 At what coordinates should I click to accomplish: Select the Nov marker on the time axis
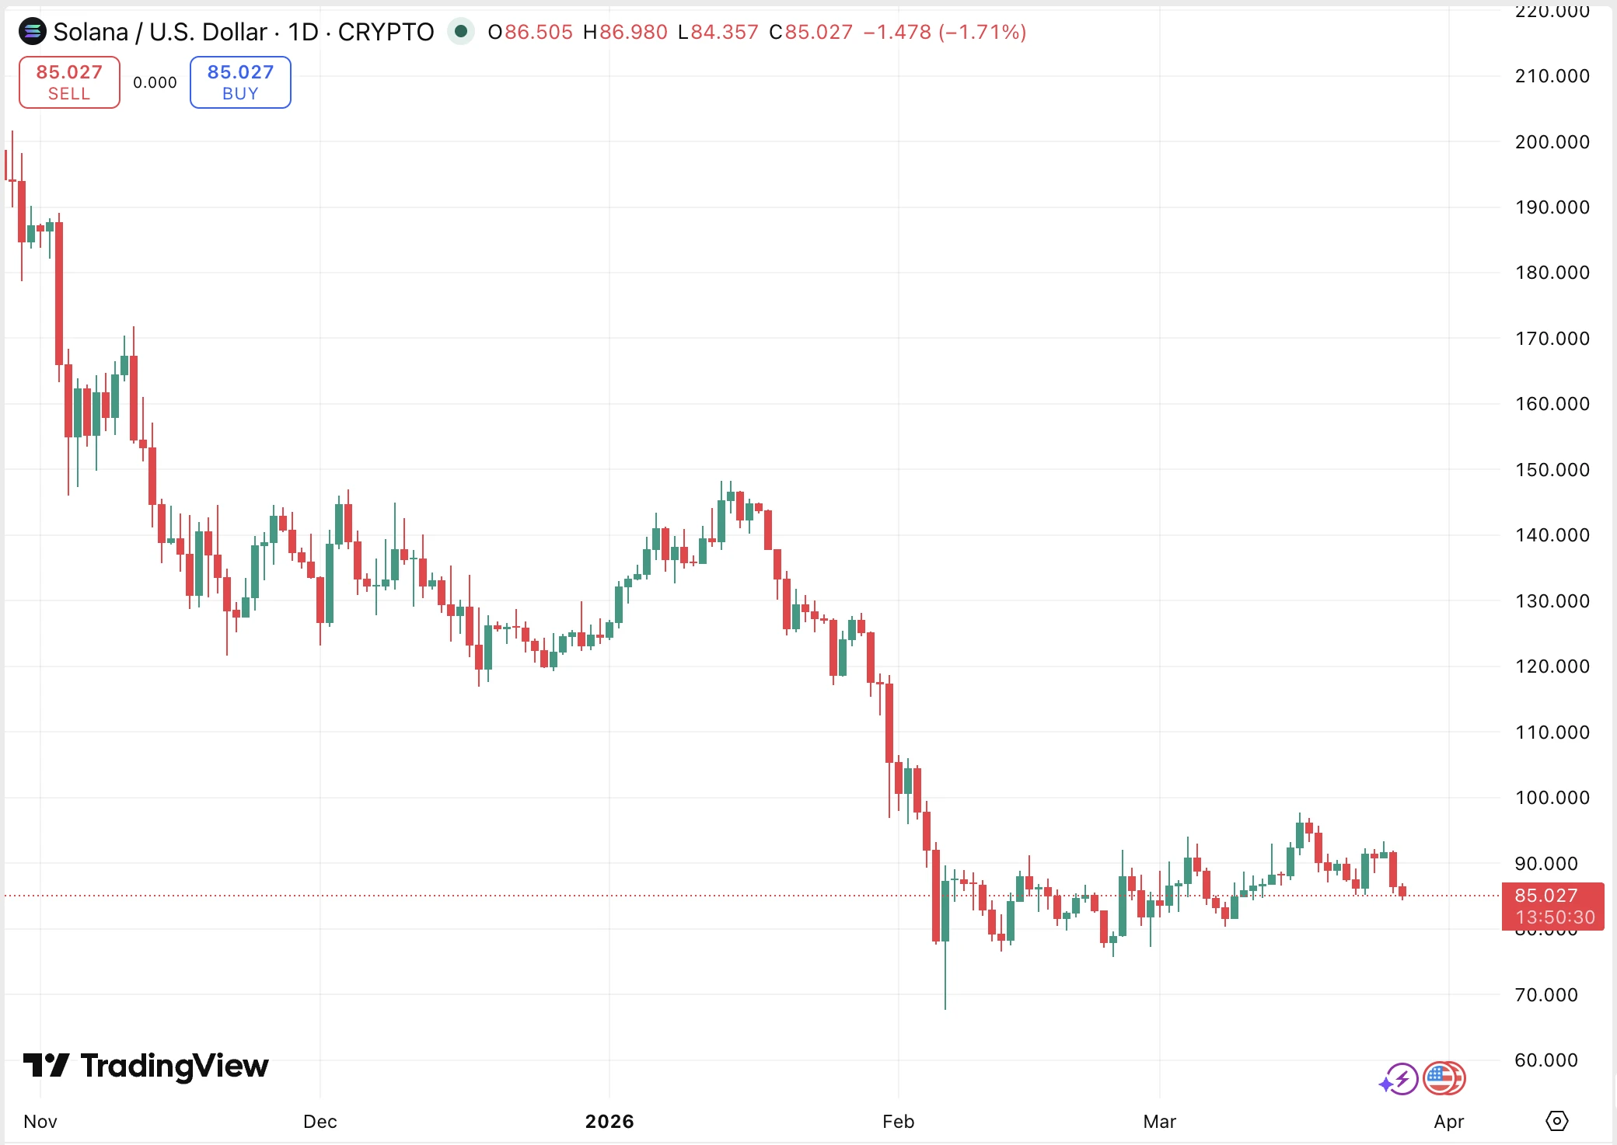40,1122
